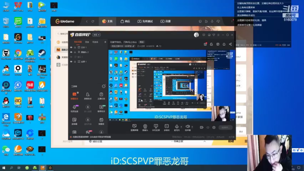The height and width of the screenshot is (171, 304).
Task: Select the Camera 2 source row
Action: pos(88,52)
